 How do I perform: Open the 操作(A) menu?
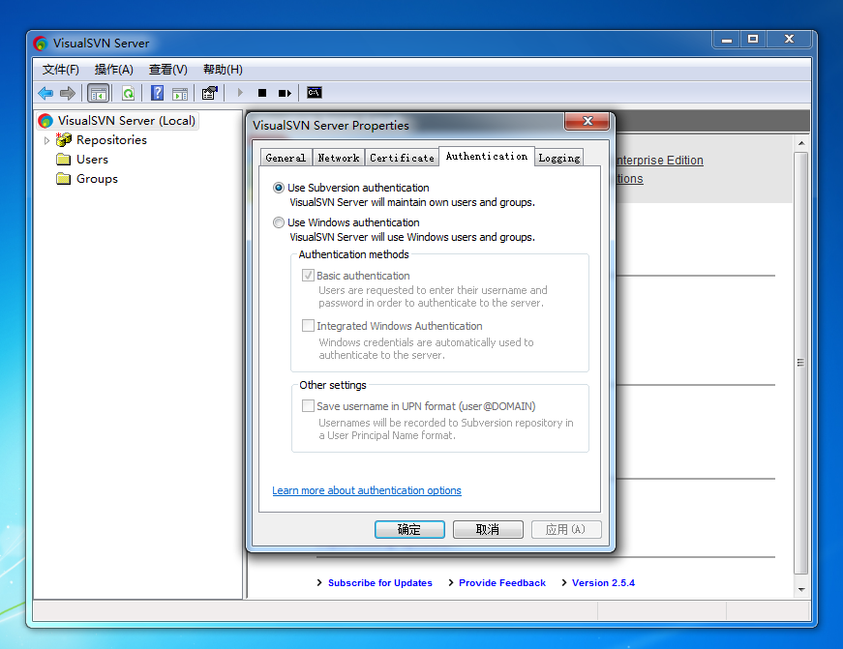(113, 70)
